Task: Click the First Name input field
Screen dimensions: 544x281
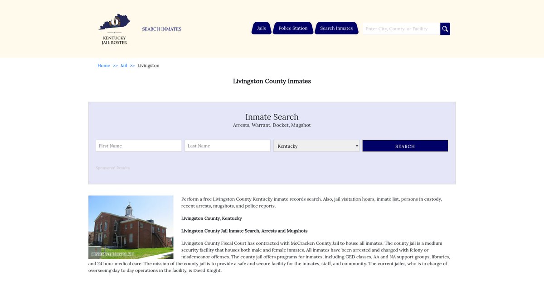Action: (139, 146)
